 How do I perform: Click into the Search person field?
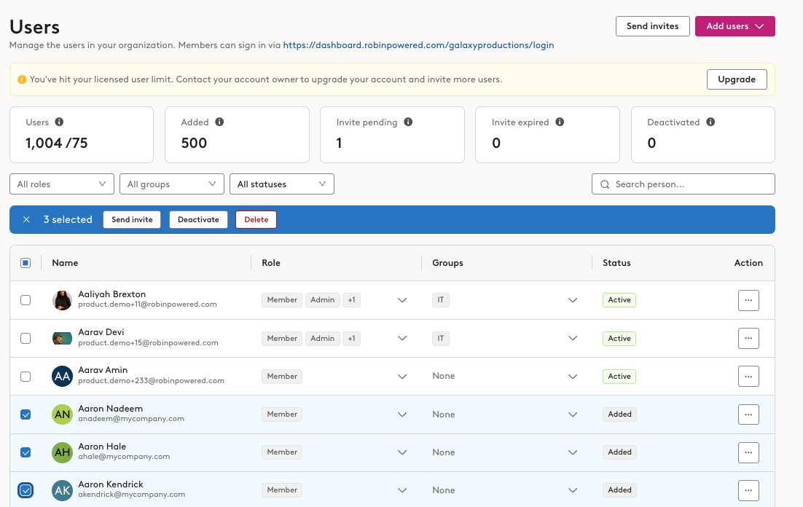point(683,184)
